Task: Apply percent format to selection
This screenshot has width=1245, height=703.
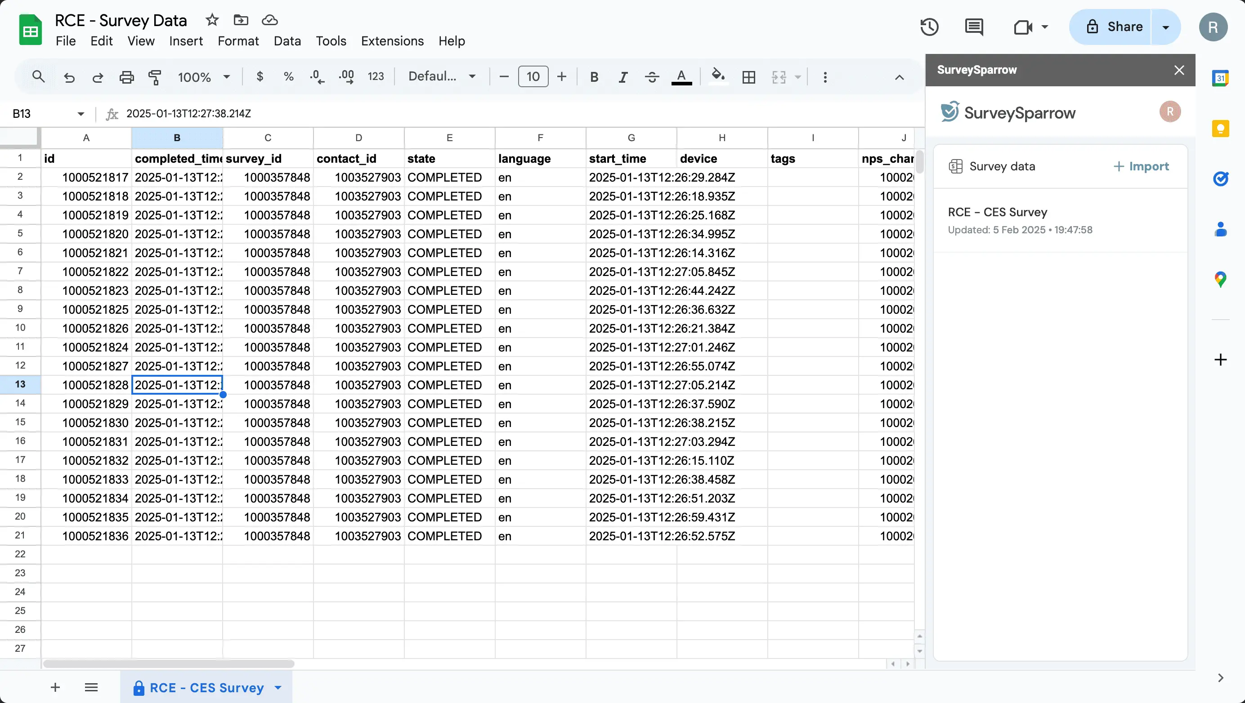Action: (x=288, y=76)
